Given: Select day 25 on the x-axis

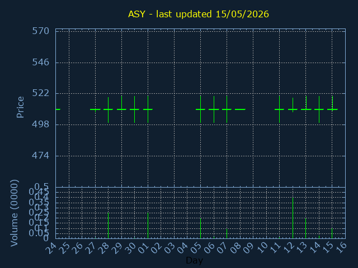Looking at the screenshot, I should click(x=64, y=247).
